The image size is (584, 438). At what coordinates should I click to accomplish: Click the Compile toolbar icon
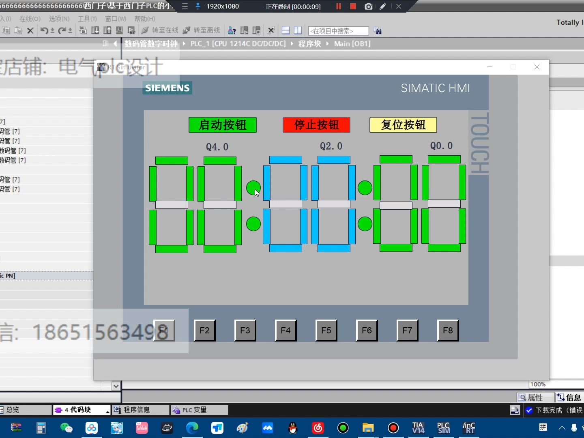tap(83, 30)
